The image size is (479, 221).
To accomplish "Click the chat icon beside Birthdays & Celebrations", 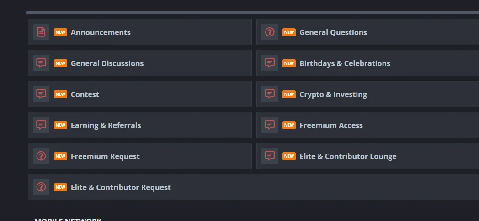I will [270, 63].
